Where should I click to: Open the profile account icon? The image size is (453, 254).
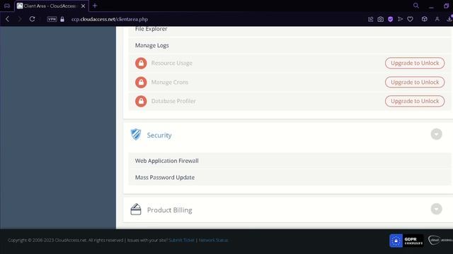pyautogui.click(x=437, y=19)
